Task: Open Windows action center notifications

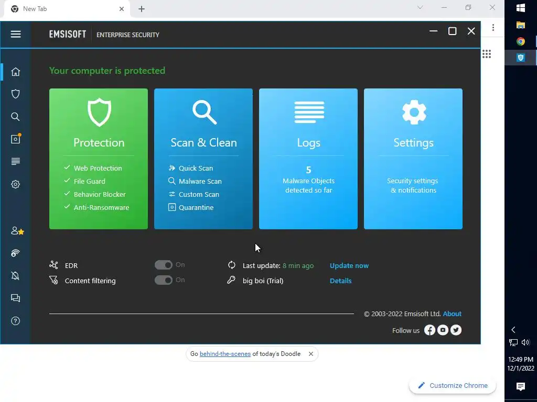Action: click(521, 386)
